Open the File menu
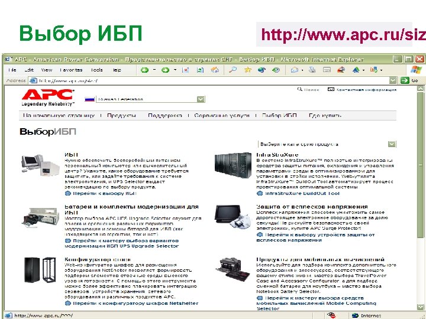The height and width of the screenshot is (319, 426). click(12, 70)
